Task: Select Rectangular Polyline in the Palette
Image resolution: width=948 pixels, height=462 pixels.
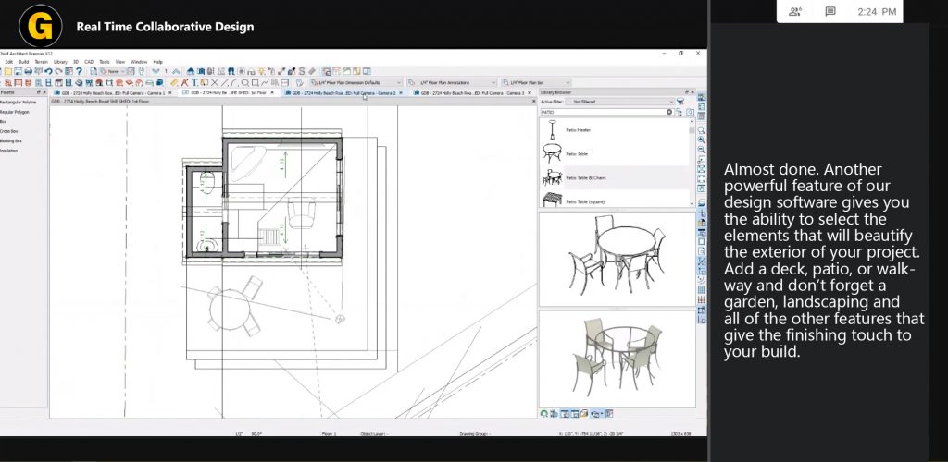Action: [19, 102]
